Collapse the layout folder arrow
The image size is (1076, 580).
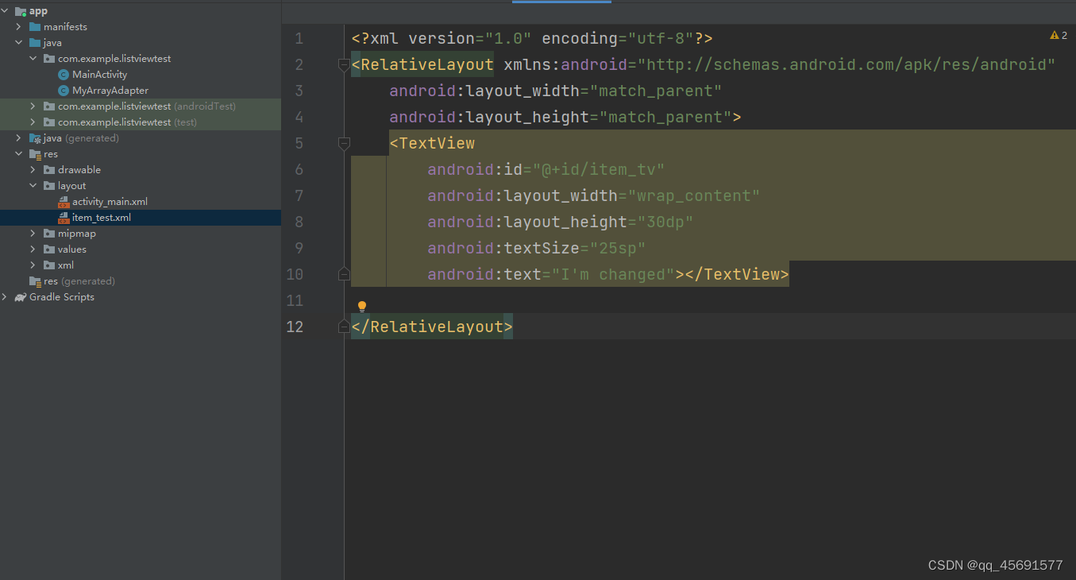[x=33, y=186]
